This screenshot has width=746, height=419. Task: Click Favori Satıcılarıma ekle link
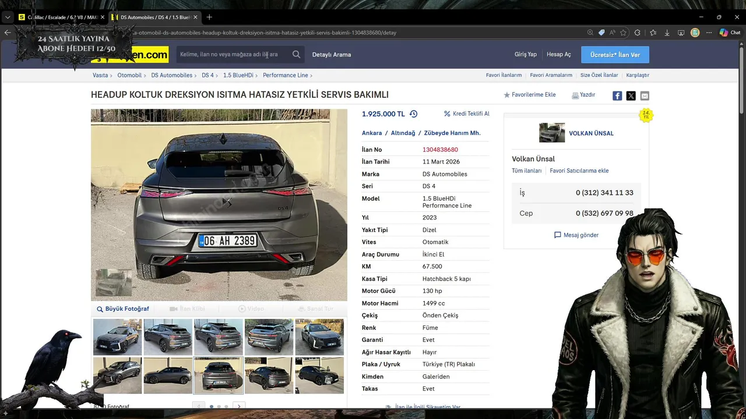(x=579, y=171)
